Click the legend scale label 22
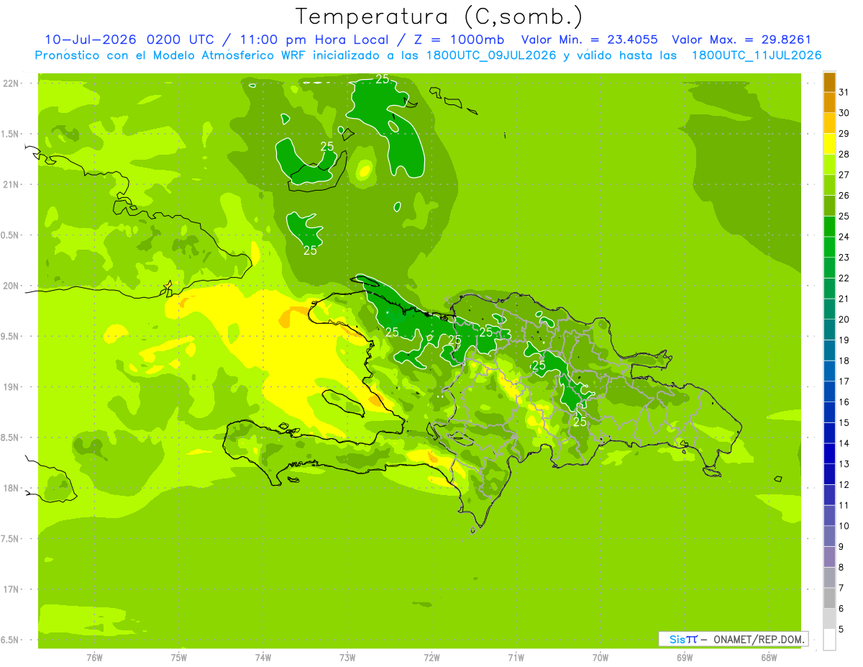The height and width of the screenshot is (667, 863). [x=844, y=278]
